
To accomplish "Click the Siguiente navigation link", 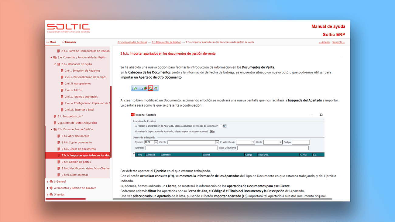I will pos(339,42).
